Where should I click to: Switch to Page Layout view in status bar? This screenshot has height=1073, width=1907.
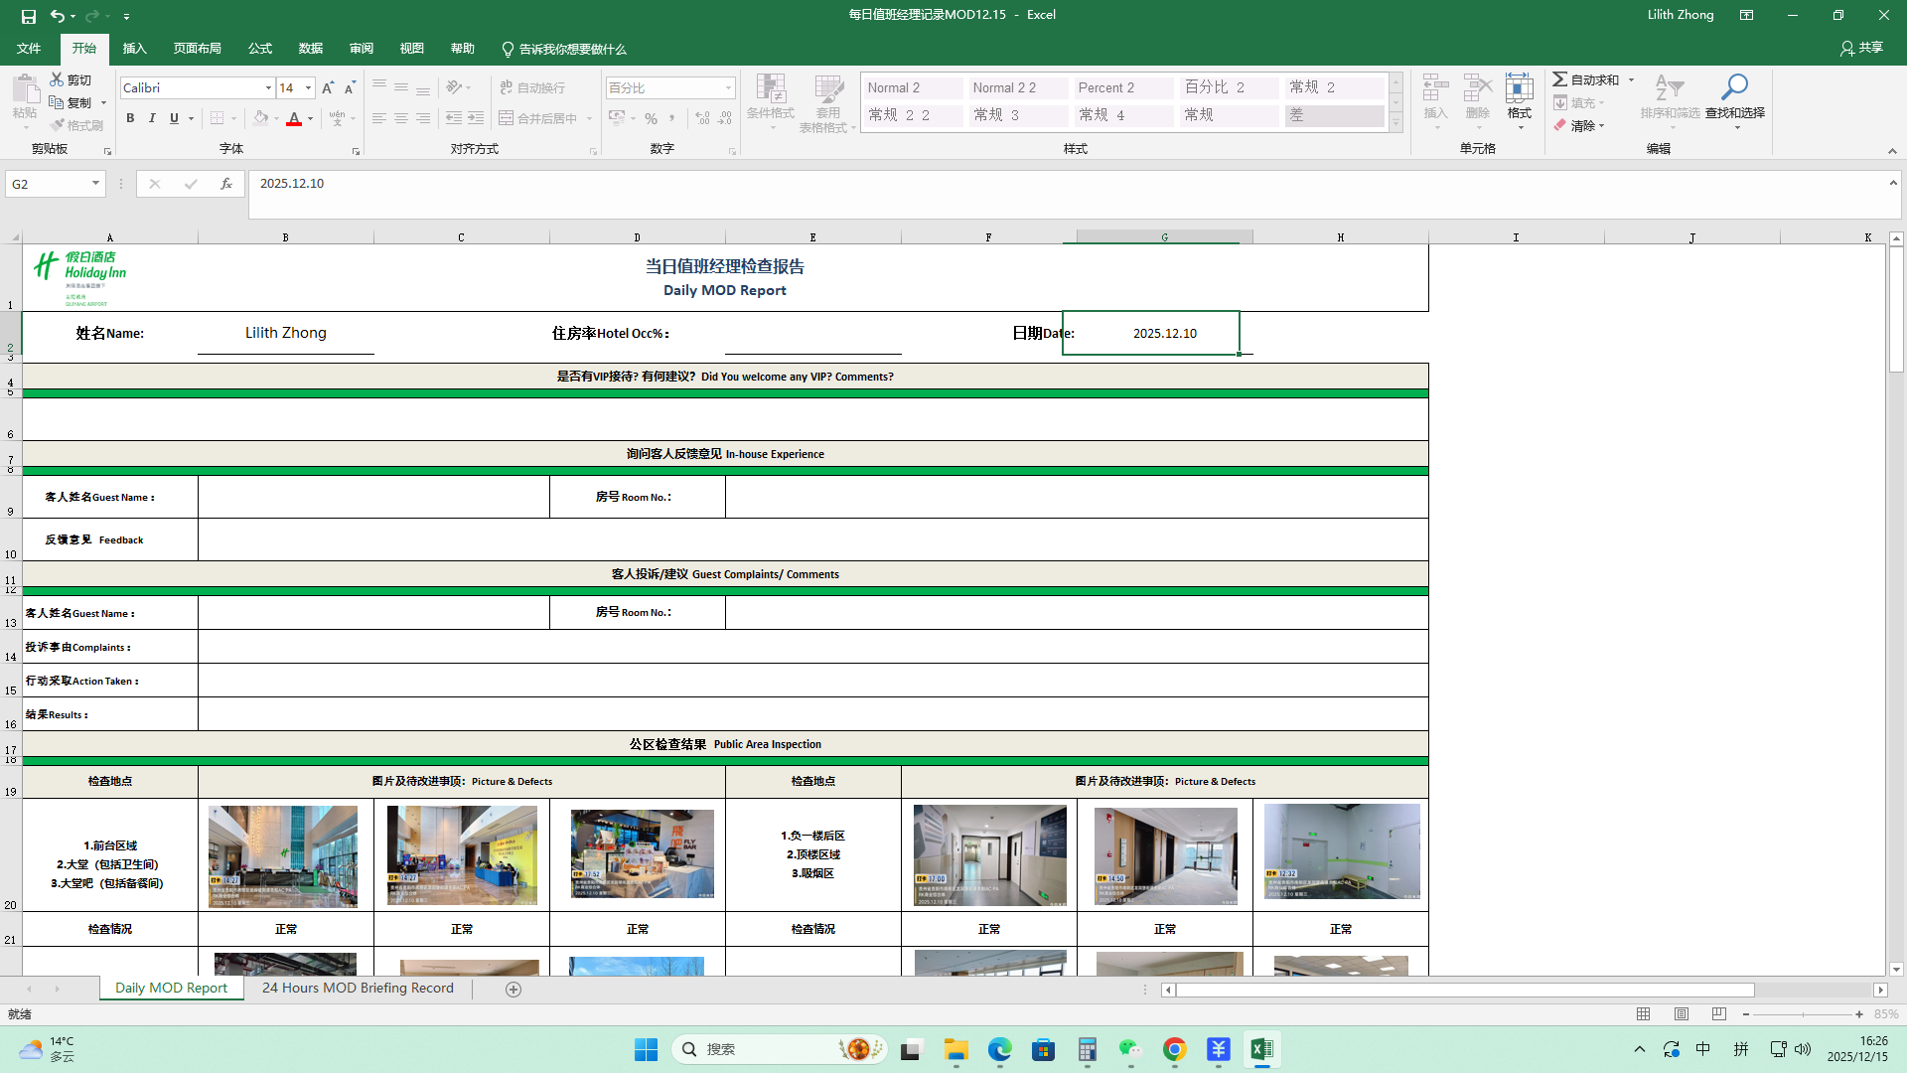tap(1681, 1014)
